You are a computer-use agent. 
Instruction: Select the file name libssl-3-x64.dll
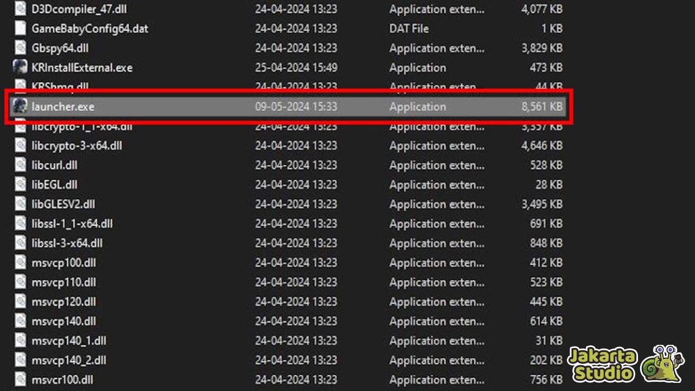point(67,244)
